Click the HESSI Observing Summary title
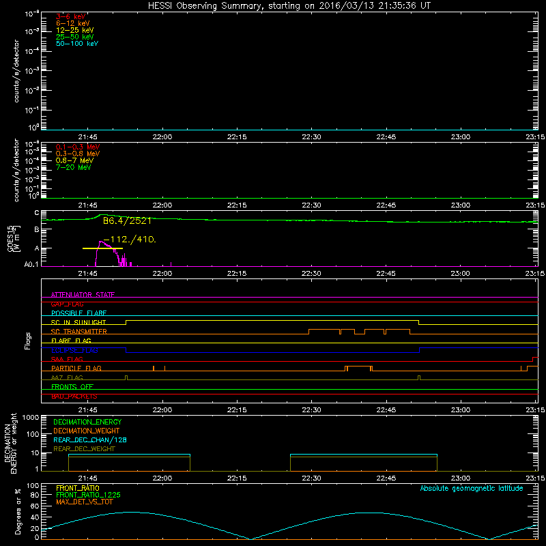This screenshot has width=546, height=546. [x=289, y=6]
